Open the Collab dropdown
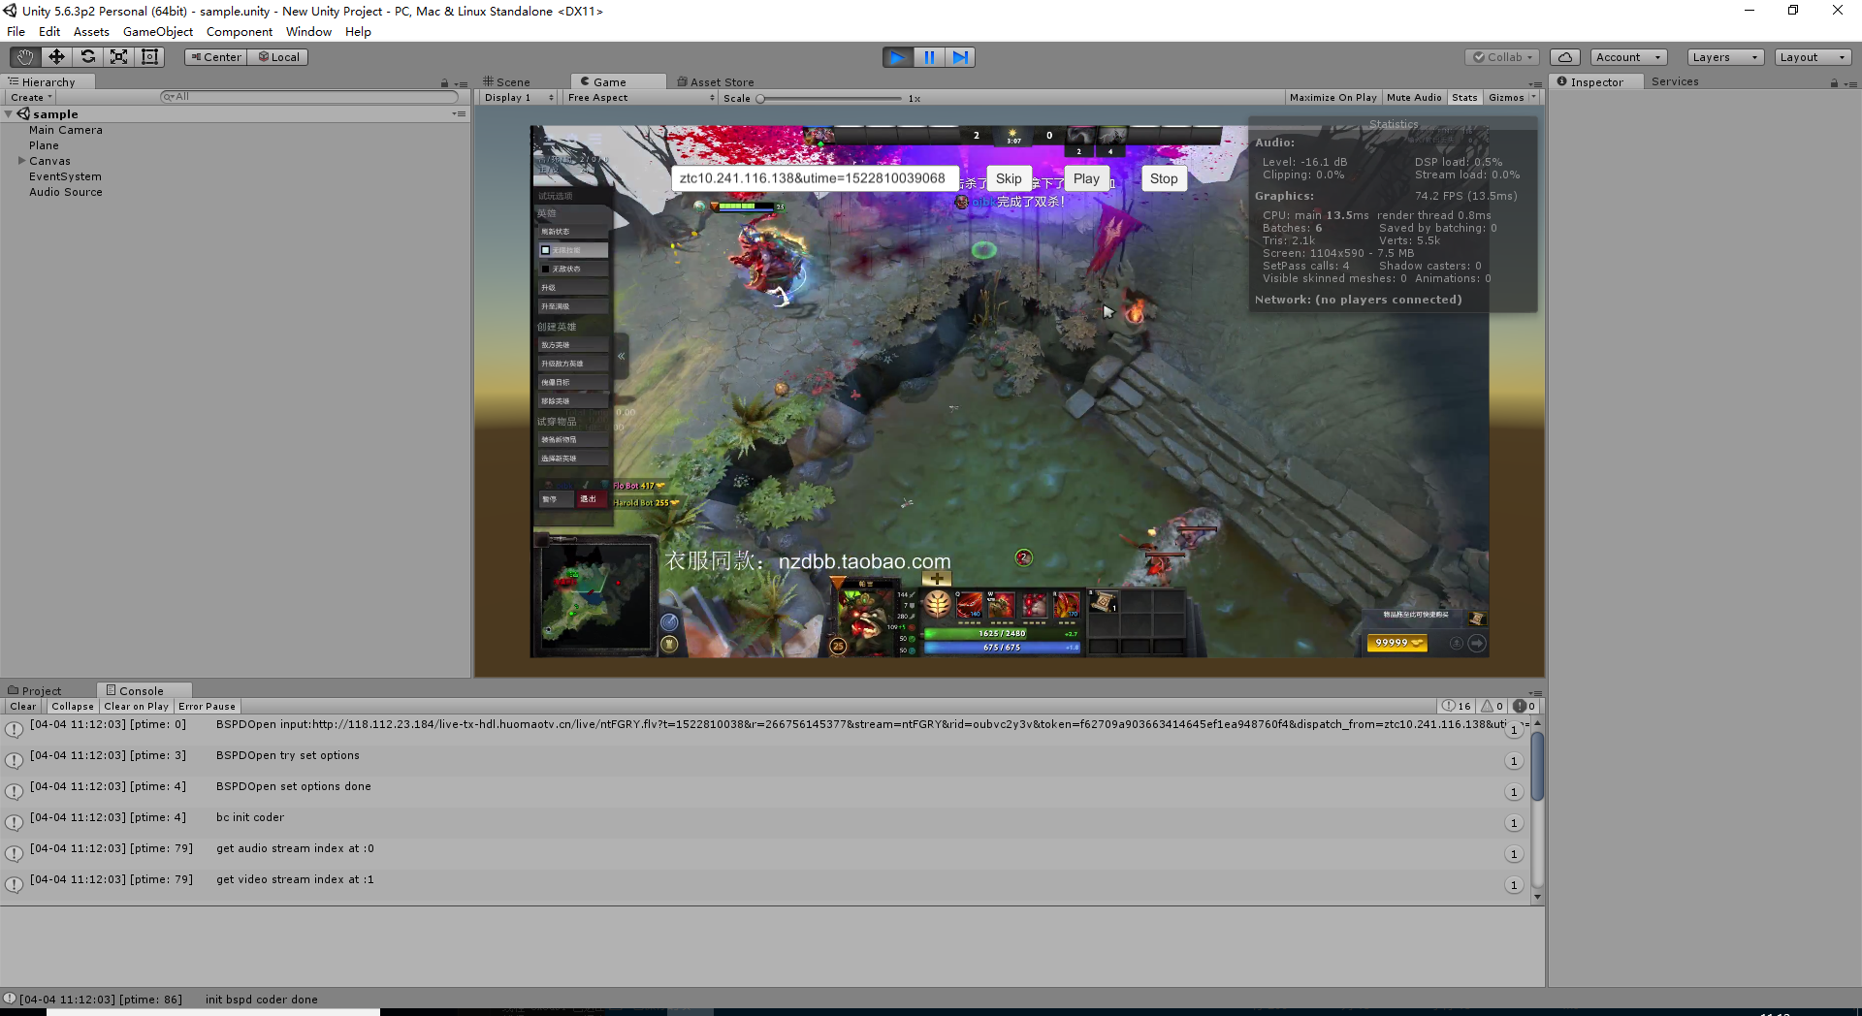 1502,57
